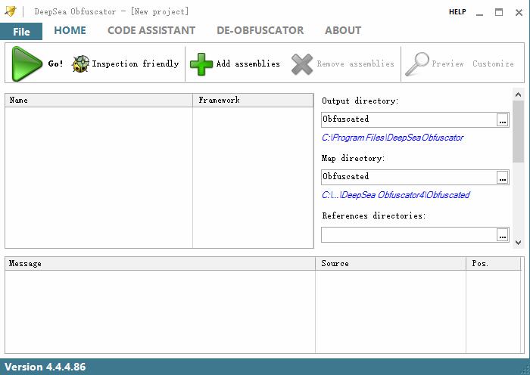
Task: Browse for Output directory with ellipsis button
Action: click(x=503, y=119)
